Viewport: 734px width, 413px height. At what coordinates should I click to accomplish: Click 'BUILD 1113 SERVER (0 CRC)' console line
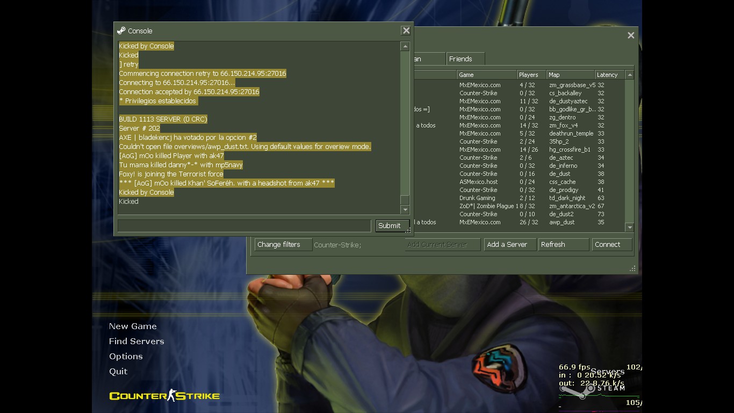click(163, 119)
